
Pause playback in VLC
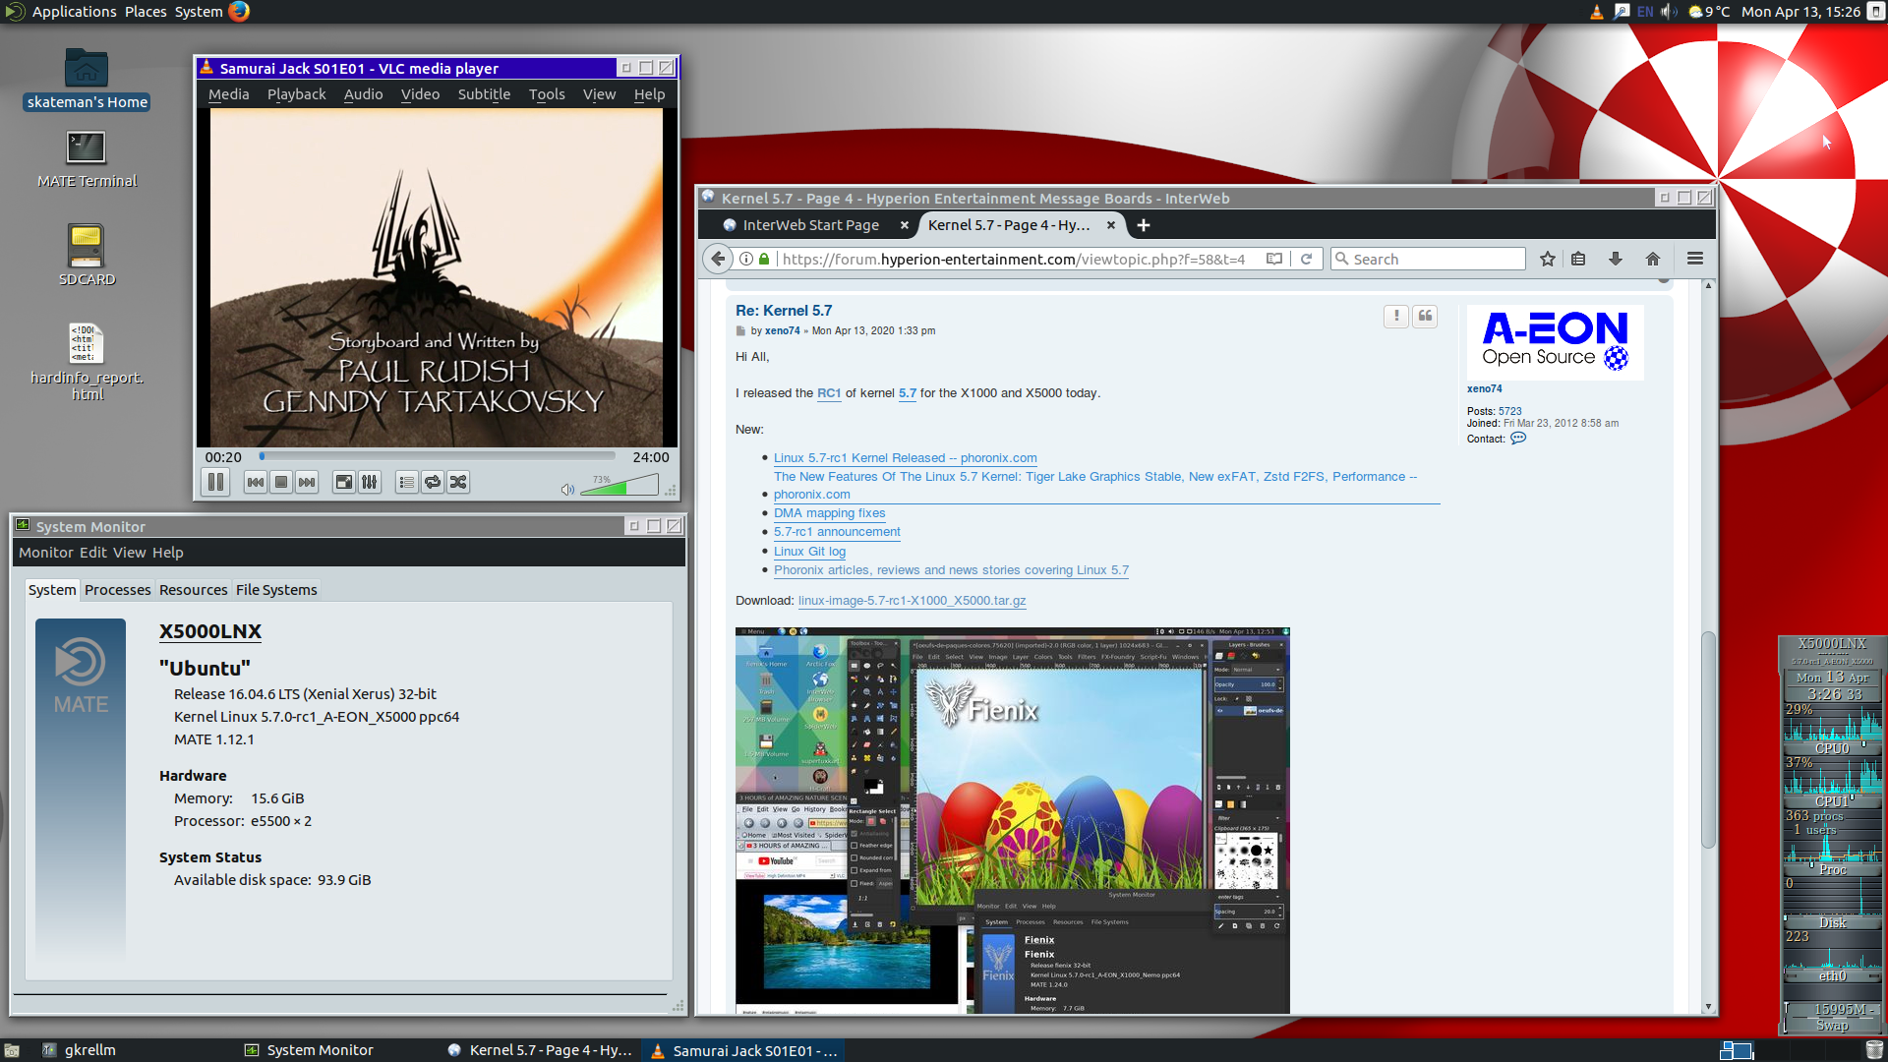coord(215,482)
